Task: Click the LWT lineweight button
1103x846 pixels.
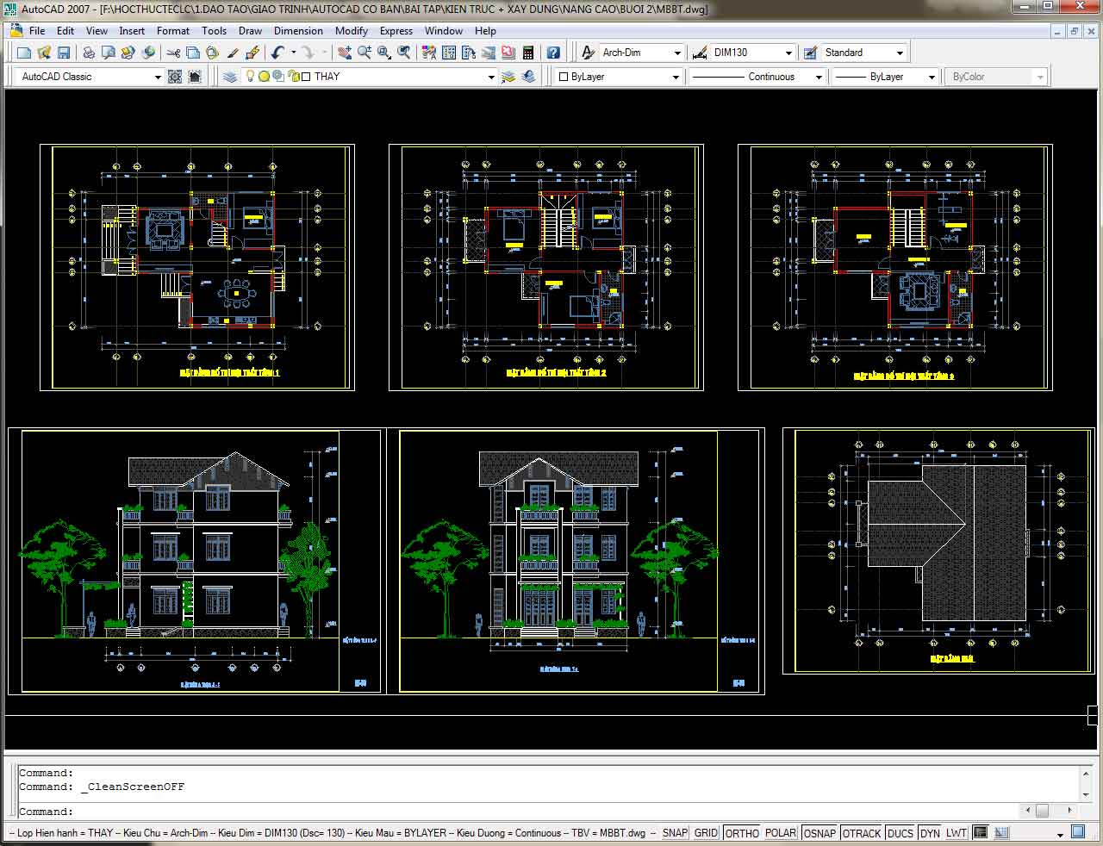Action: point(956,833)
